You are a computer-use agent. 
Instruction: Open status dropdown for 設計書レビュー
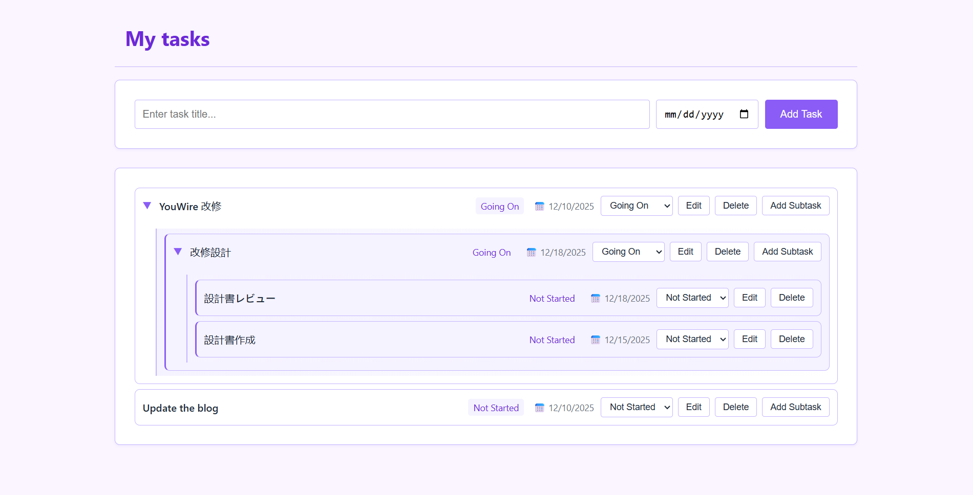pos(692,298)
